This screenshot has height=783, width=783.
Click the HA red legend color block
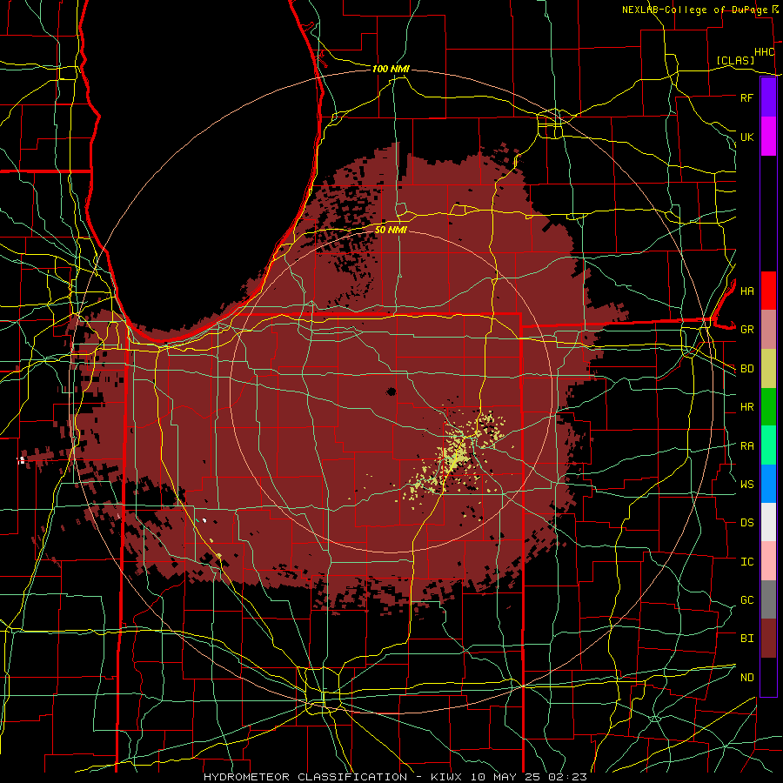click(768, 291)
